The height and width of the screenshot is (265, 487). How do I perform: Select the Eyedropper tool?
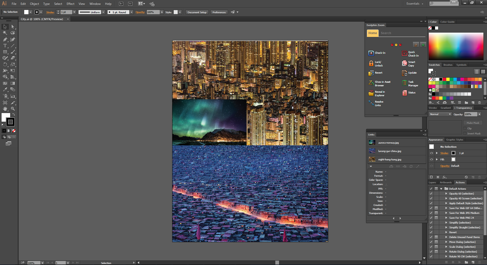5,90
